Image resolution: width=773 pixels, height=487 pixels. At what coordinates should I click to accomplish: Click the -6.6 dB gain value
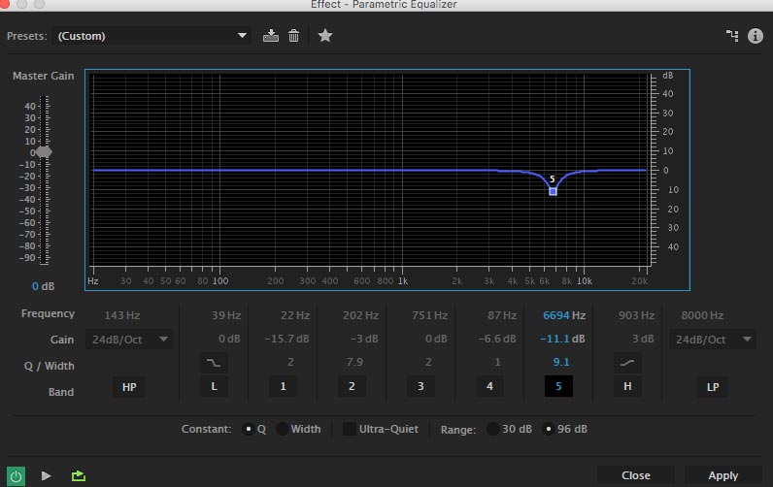coord(497,340)
